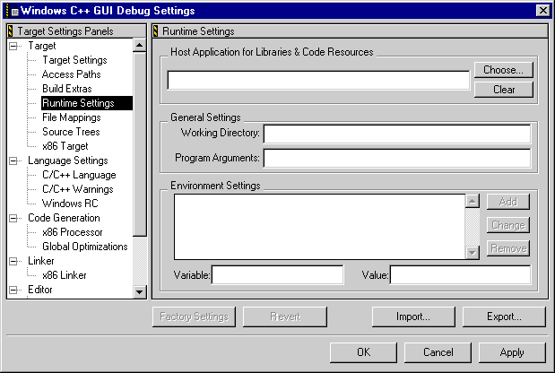The height and width of the screenshot is (373, 555).
Task: Open the x86 Processor panel
Action: 73,232
